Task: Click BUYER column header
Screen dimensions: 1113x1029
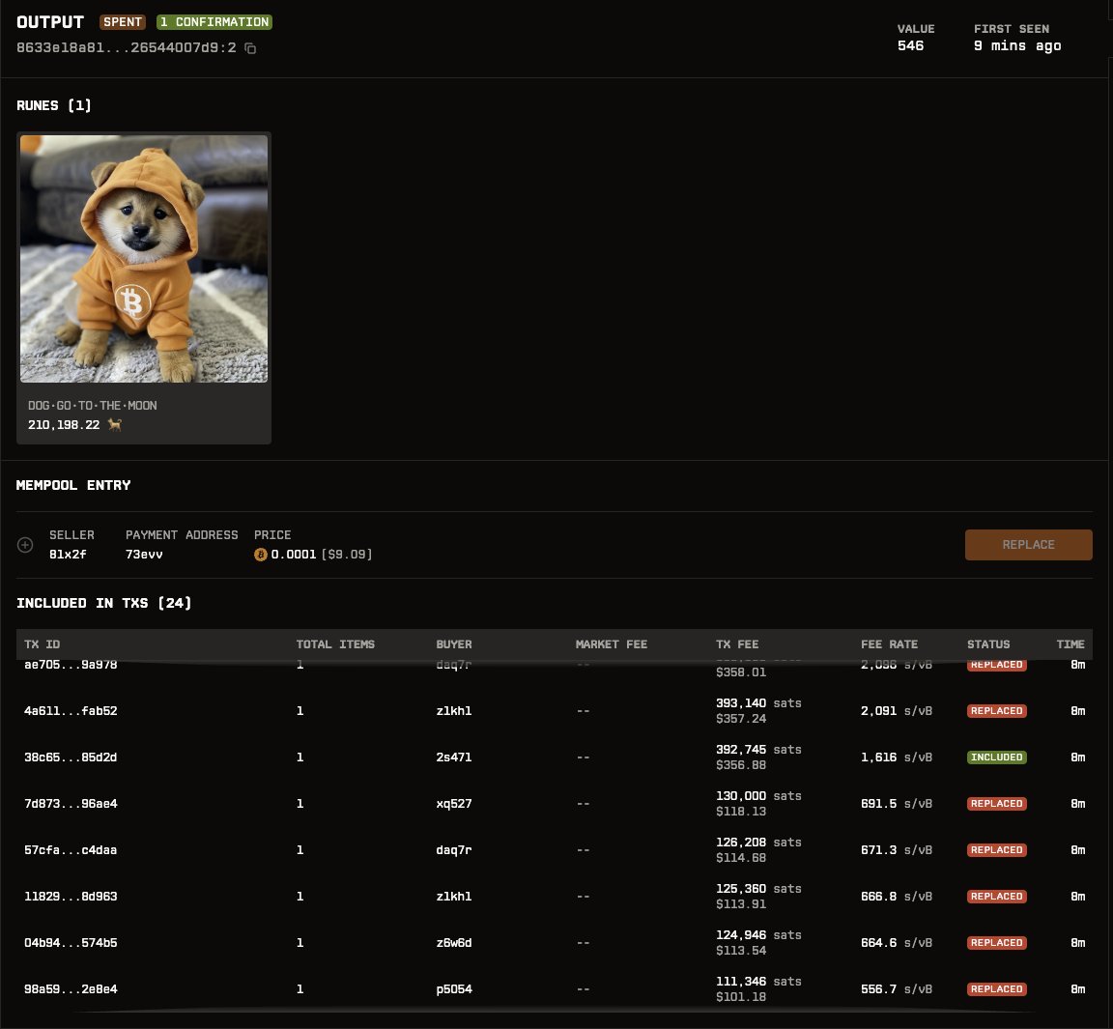Action: tap(453, 644)
